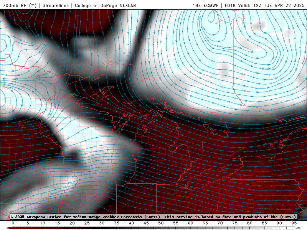Click the '15' value on the color scale

click(x=57, y=223)
